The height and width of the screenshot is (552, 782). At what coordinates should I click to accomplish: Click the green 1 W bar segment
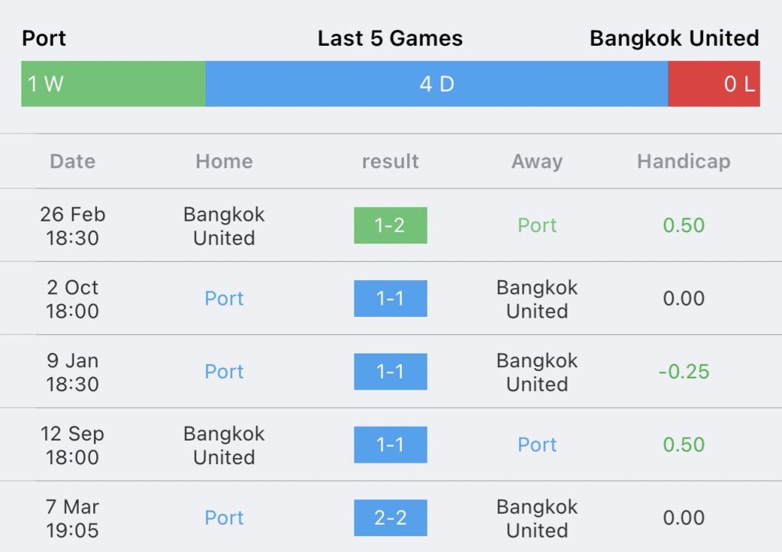pos(113,84)
